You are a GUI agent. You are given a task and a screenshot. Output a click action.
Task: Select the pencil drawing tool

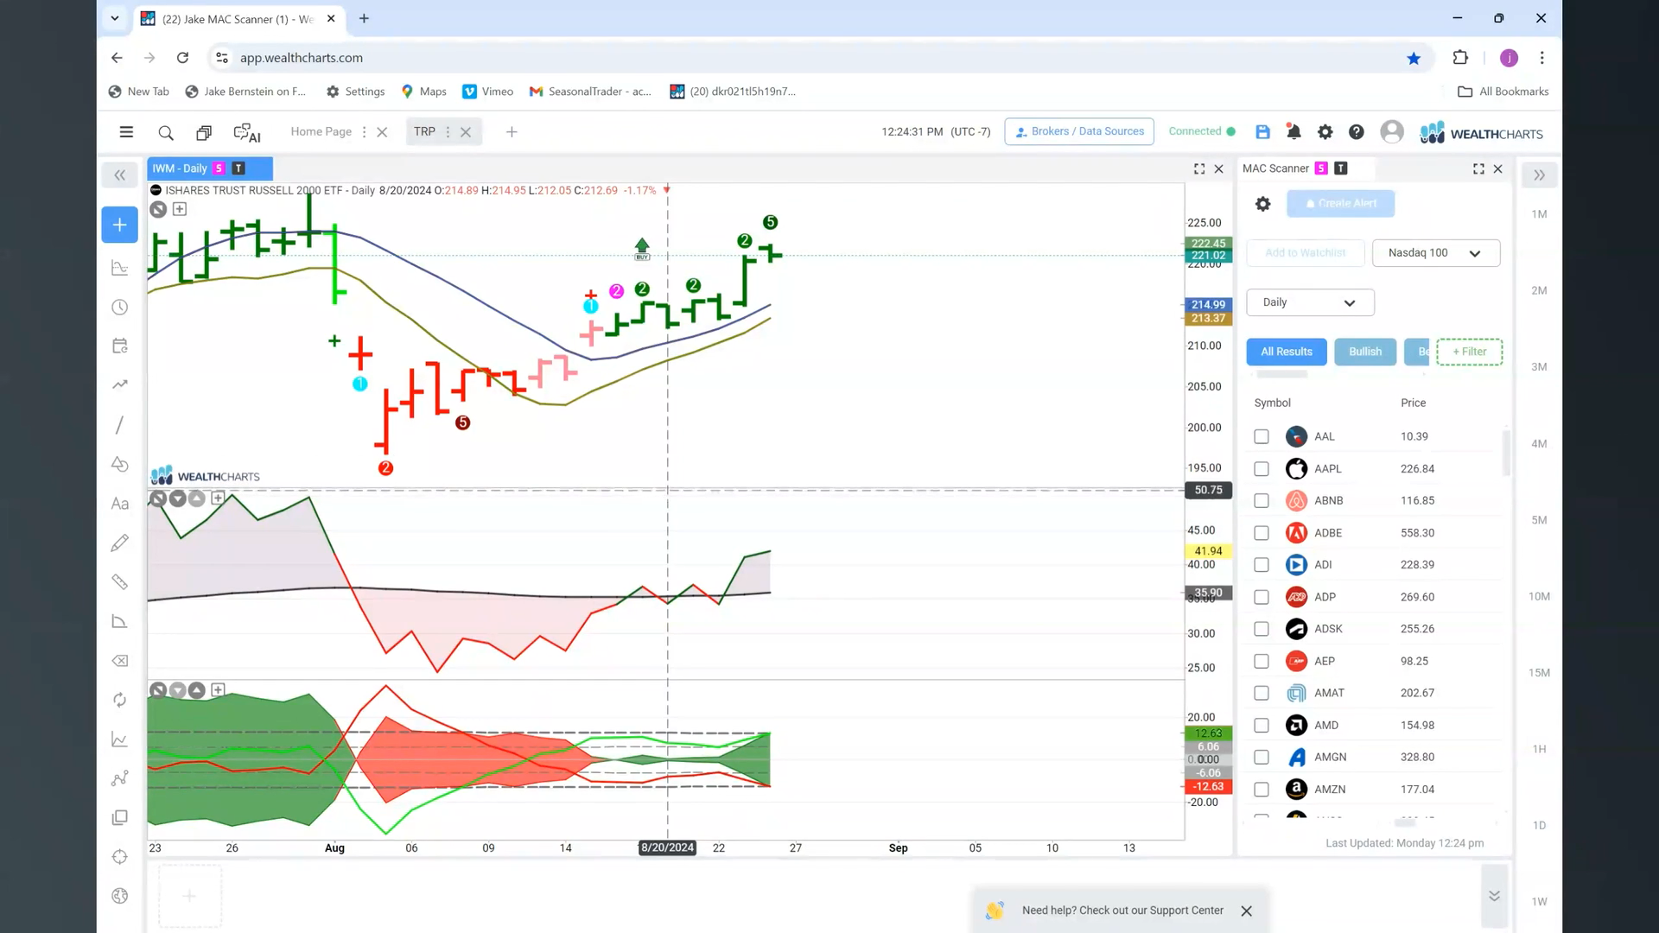point(120,543)
